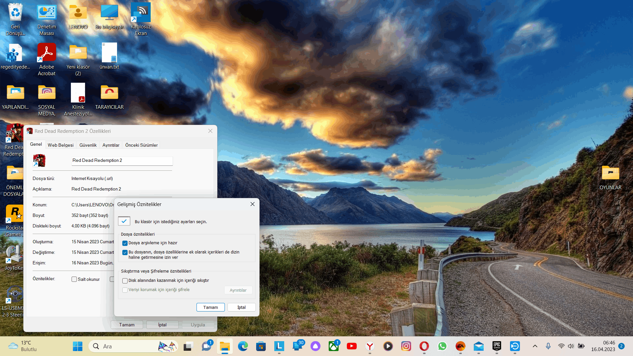Open Wi-Fi network settings in tray
This screenshot has width=633, height=356.
click(x=561, y=346)
